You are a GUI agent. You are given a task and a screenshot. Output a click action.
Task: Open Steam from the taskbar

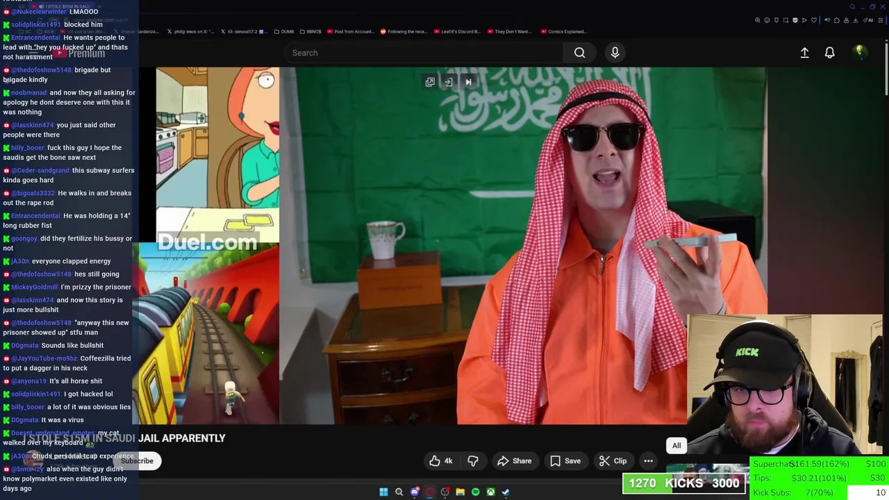point(506,492)
